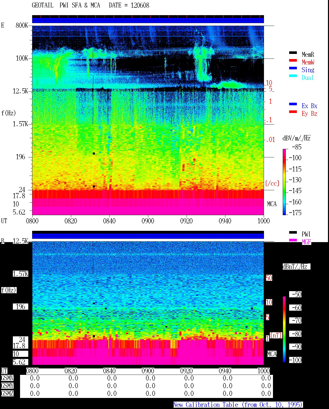Click the black MemR legend swatch
This screenshot has height=409, width=329.
293,53
